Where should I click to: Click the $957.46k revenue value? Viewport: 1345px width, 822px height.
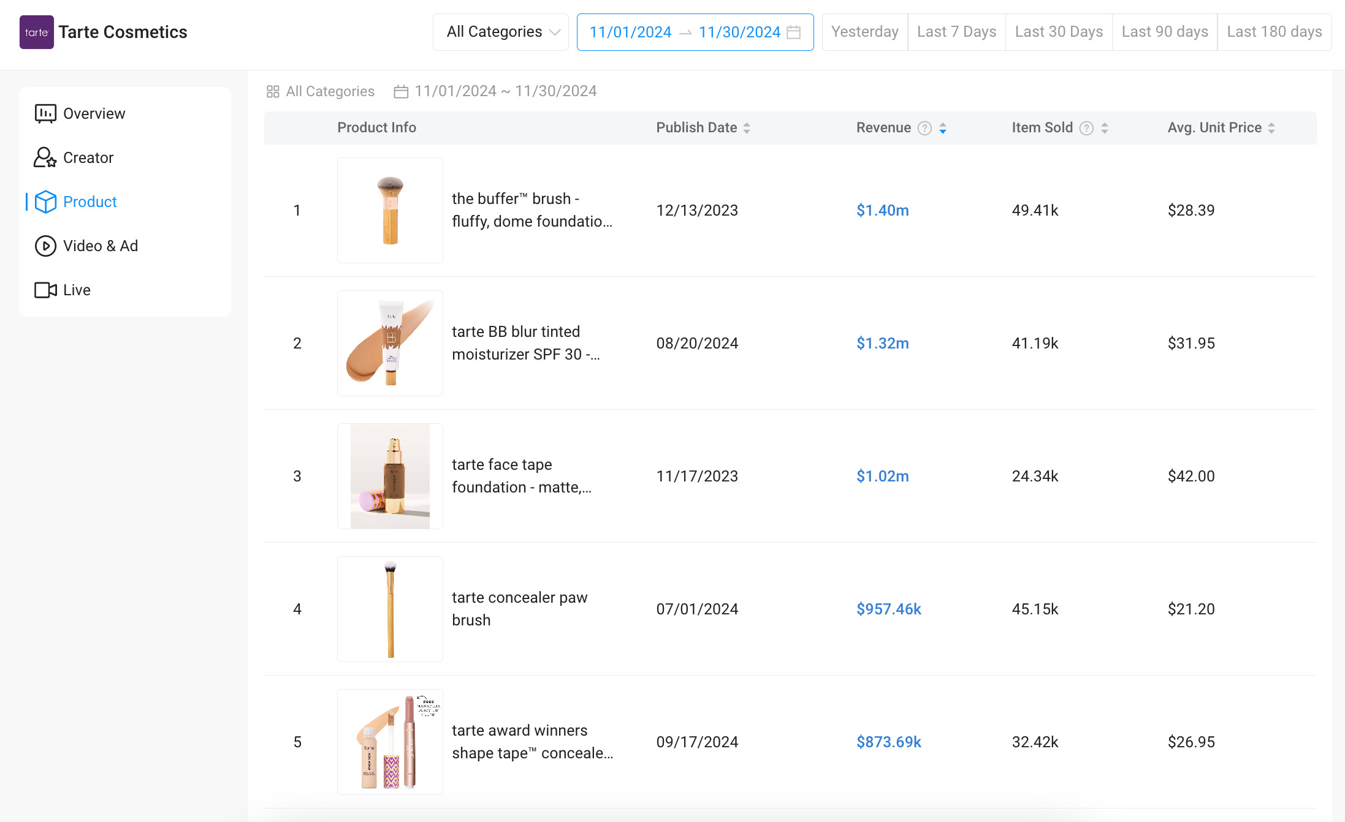tap(889, 609)
